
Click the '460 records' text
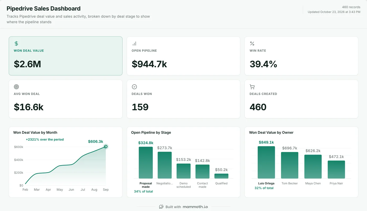click(351, 7)
